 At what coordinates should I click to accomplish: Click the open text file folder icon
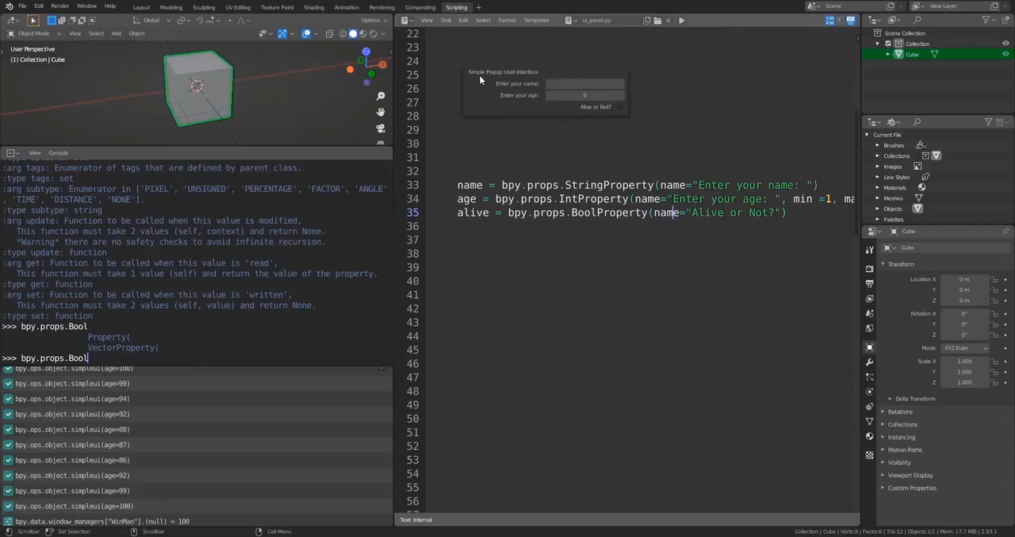click(658, 21)
